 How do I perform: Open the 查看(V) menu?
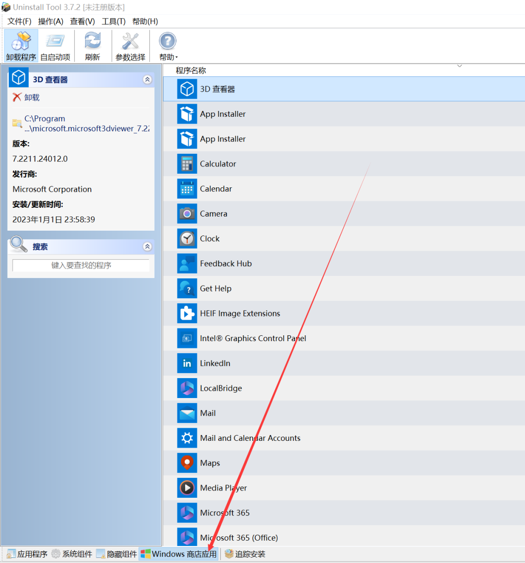coord(82,21)
